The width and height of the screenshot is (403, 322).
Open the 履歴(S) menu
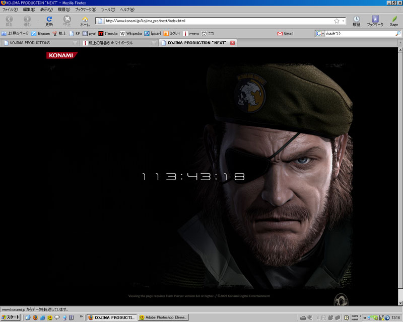[64, 10]
